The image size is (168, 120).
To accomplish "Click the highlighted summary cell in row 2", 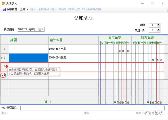I will pyautogui.click(x=29, y=58).
